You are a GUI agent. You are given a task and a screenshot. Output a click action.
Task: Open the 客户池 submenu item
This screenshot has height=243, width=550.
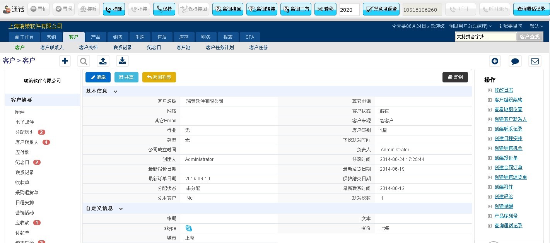pos(183,48)
